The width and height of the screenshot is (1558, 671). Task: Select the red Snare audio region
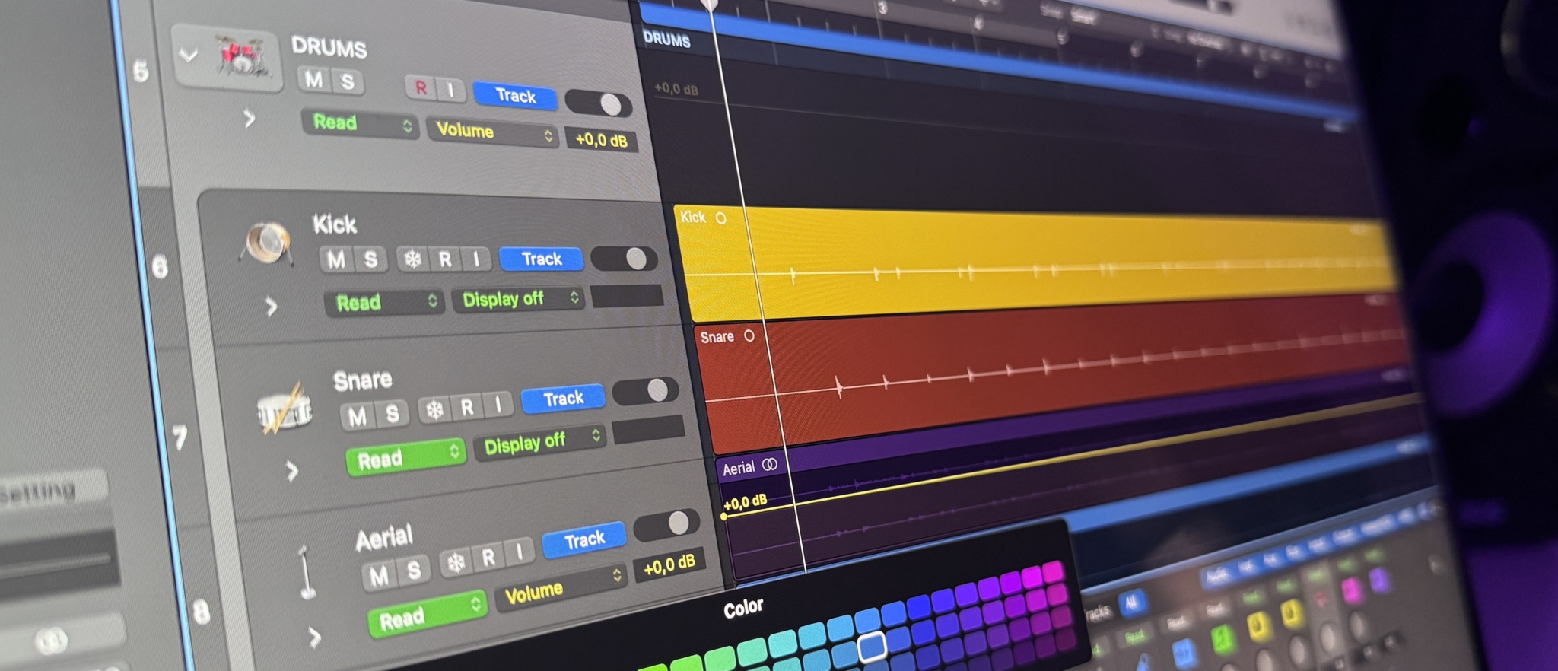pyautogui.click(x=1054, y=373)
